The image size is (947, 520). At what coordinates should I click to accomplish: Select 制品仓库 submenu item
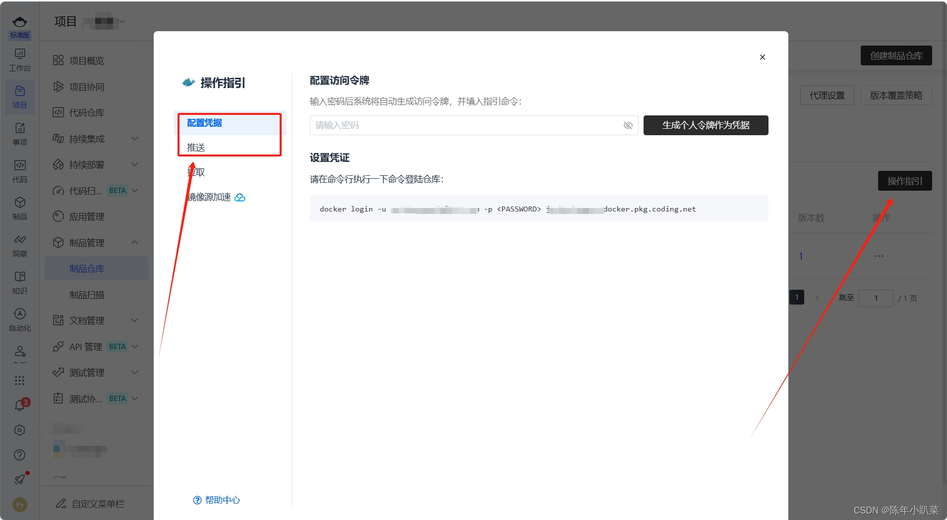[x=96, y=268]
